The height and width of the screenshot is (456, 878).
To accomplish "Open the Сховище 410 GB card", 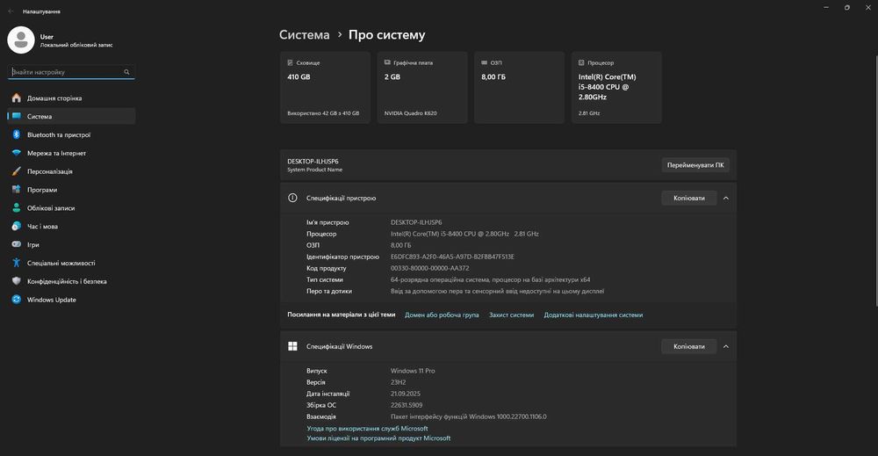I will click(x=324, y=88).
